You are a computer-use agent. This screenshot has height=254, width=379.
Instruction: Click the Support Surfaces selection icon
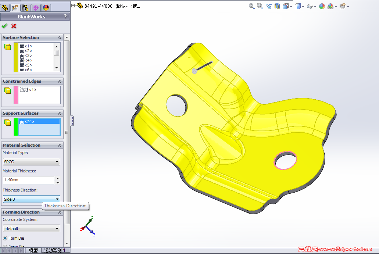coord(7,122)
